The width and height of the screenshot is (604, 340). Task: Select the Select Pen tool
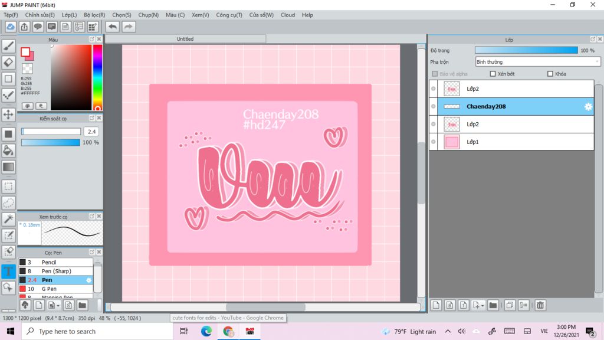[8, 236]
